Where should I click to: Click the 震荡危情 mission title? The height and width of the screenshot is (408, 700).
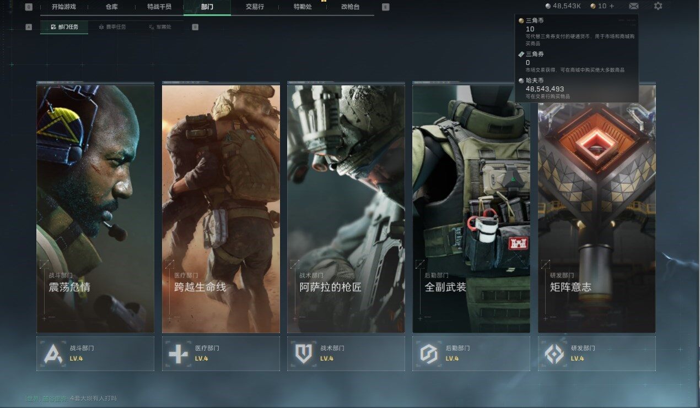[x=69, y=287]
